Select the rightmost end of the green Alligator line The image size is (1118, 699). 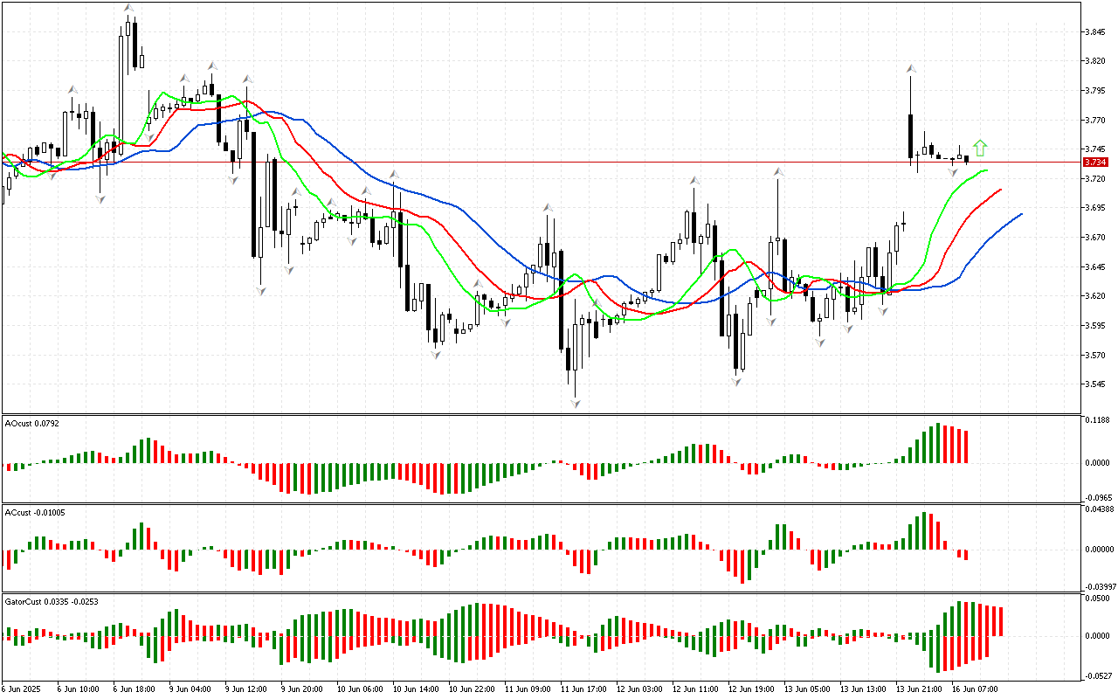click(x=986, y=170)
